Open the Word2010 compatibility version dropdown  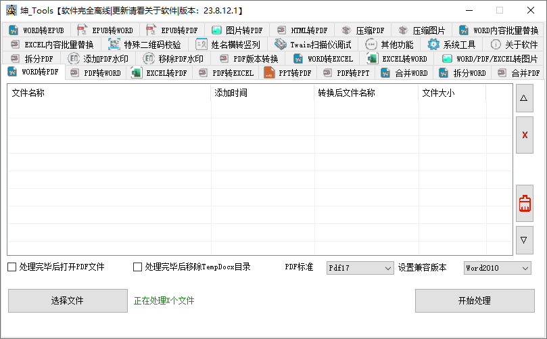497,268
